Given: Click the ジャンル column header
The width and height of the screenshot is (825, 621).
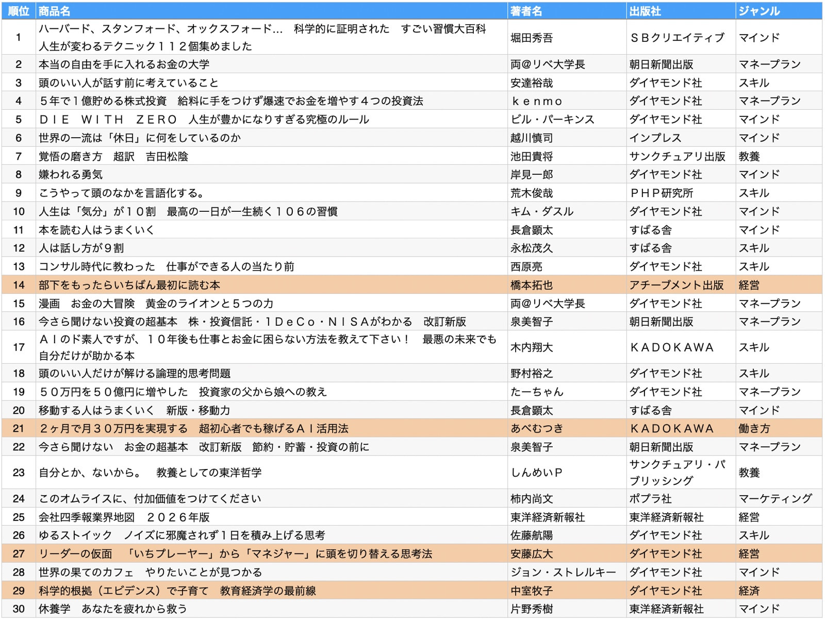Looking at the screenshot, I should tap(759, 11).
